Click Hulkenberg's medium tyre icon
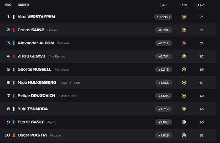 click(184, 83)
